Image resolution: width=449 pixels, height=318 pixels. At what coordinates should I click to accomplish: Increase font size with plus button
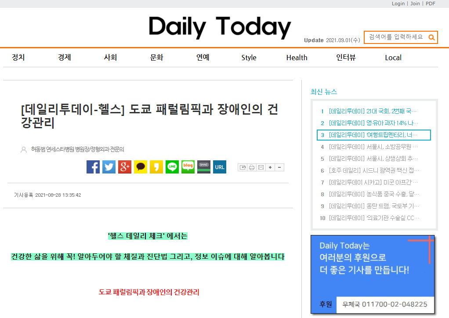(270, 167)
